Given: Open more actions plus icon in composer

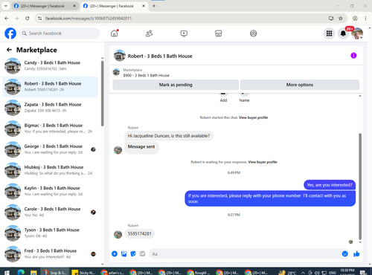Looking at the screenshot, I should click(x=115, y=253).
